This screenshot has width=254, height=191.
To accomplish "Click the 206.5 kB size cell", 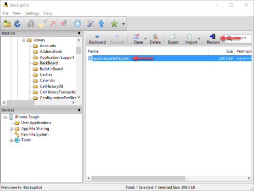I will click(226, 58).
